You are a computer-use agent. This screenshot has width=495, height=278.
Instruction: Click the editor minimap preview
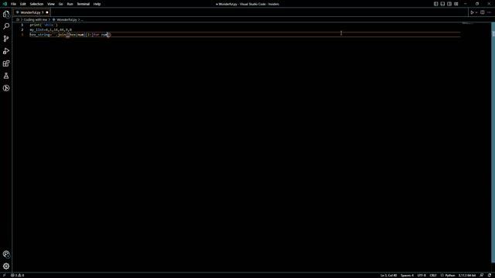coord(468,23)
